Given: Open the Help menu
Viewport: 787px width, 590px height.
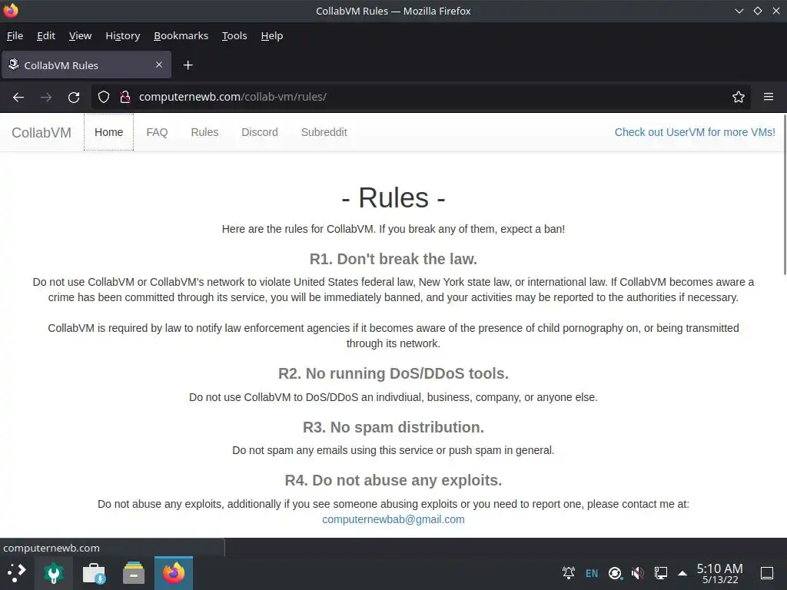Looking at the screenshot, I should pyautogui.click(x=272, y=35).
